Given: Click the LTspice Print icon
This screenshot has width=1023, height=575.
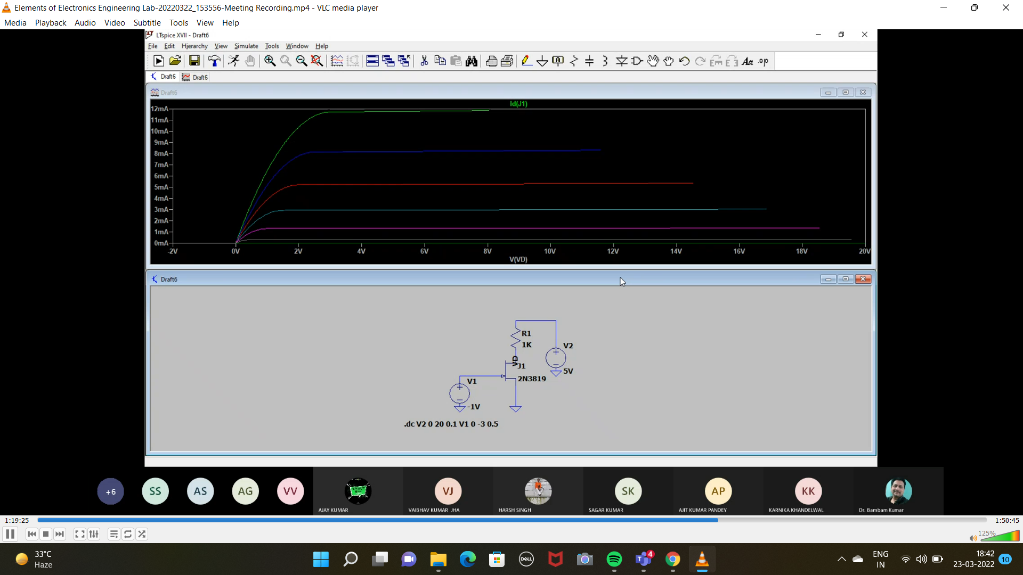Looking at the screenshot, I should [x=491, y=61].
